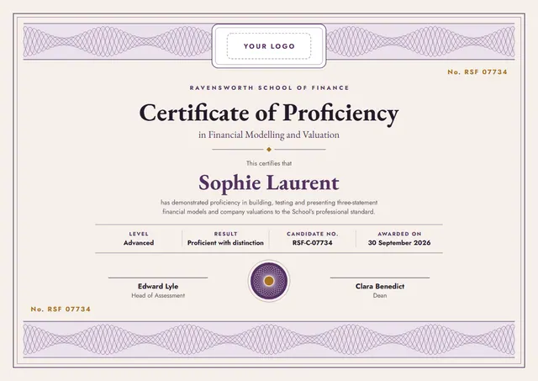Select the signatory name 'Clara Benedict'

[x=380, y=286]
